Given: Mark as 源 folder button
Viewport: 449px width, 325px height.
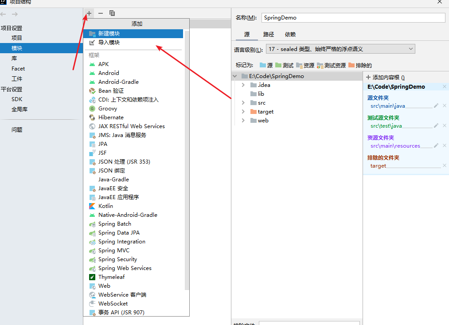Looking at the screenshot, I should [266, 65].
